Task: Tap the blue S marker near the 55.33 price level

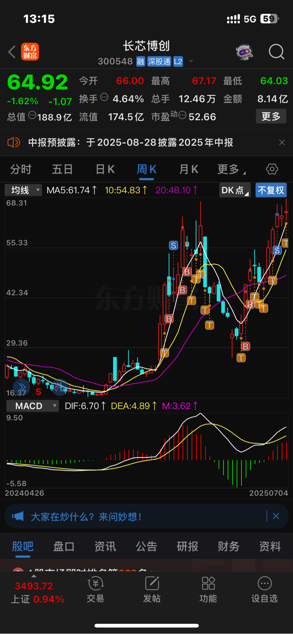Action: click(173, 246)
